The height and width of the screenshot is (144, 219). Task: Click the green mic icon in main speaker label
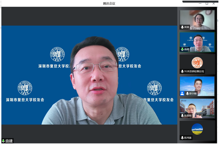3,141
